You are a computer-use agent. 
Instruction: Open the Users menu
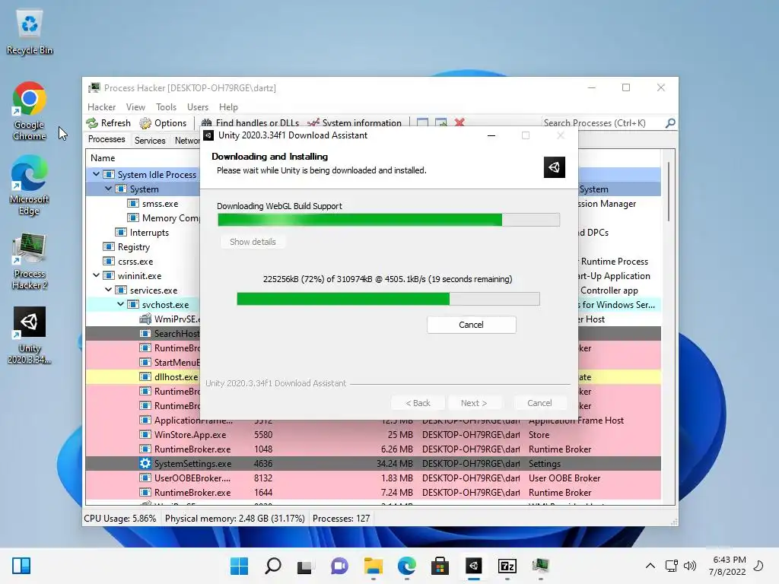[x=198, y=106]
